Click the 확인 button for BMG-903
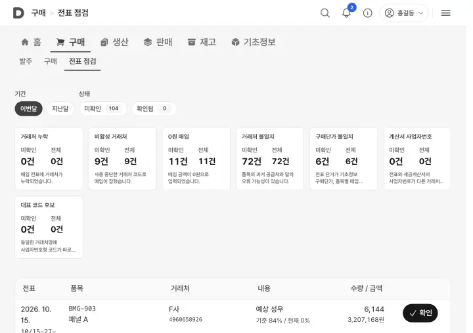Image resolution: width=473 pixels, height=333 pixels. coord(420,313)
